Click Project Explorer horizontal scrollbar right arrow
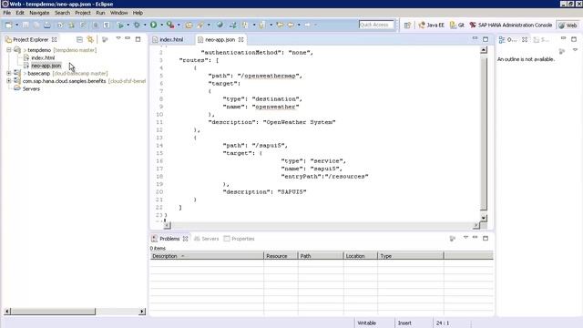This screenshot has width=583, height=328. [142, 312]
